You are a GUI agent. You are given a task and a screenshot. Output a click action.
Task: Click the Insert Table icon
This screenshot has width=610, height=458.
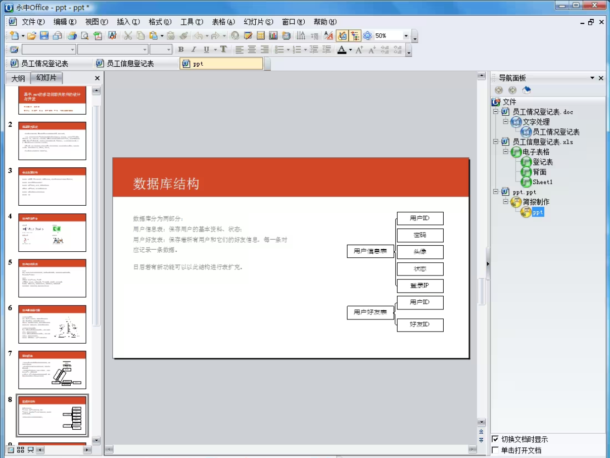[261, 36]
